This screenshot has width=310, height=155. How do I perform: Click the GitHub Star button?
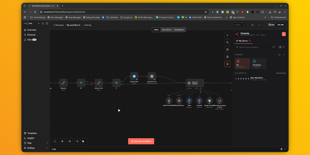coord(272,25)
